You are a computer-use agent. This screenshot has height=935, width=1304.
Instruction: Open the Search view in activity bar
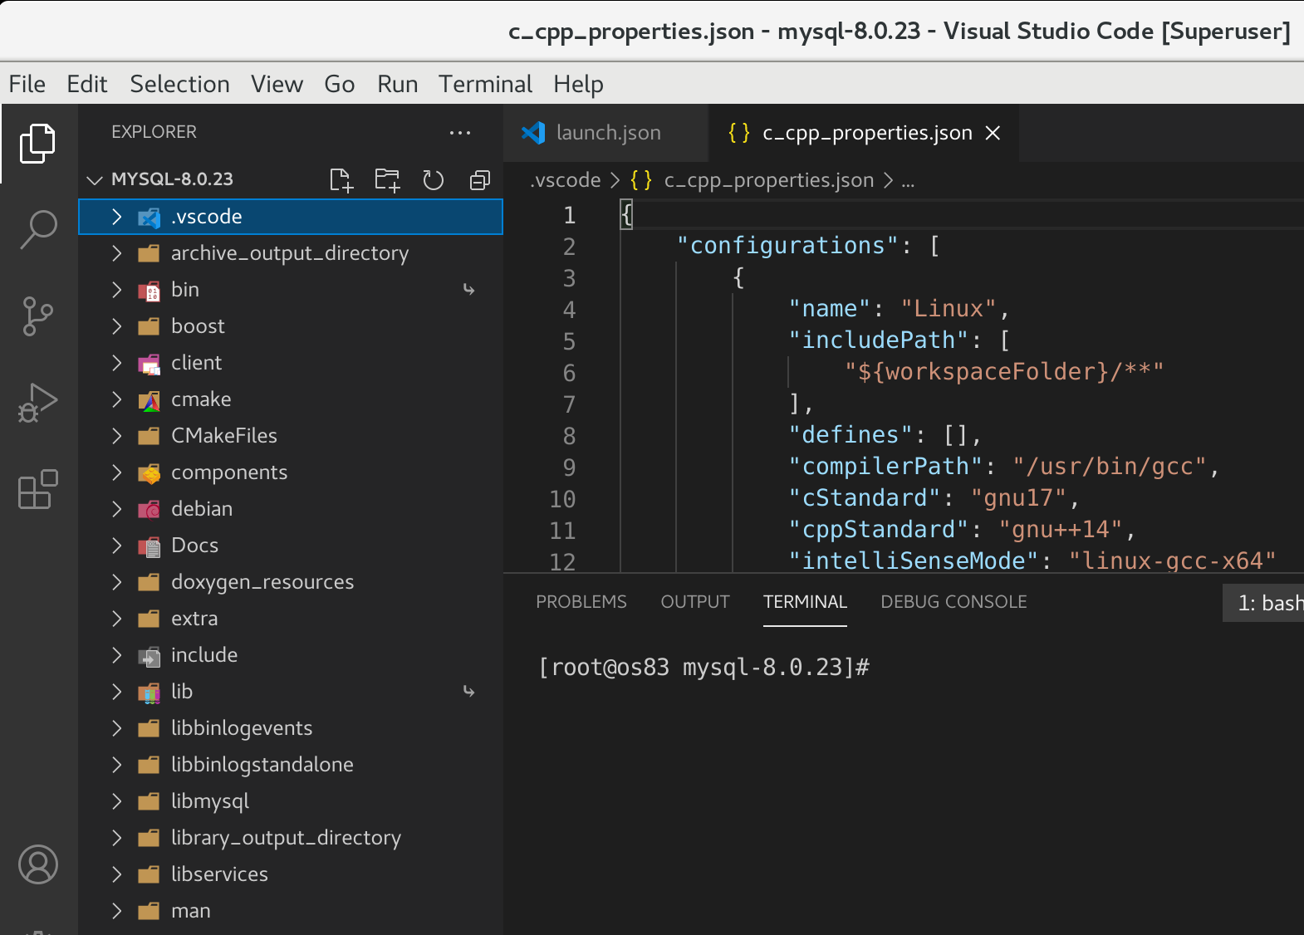38,230
